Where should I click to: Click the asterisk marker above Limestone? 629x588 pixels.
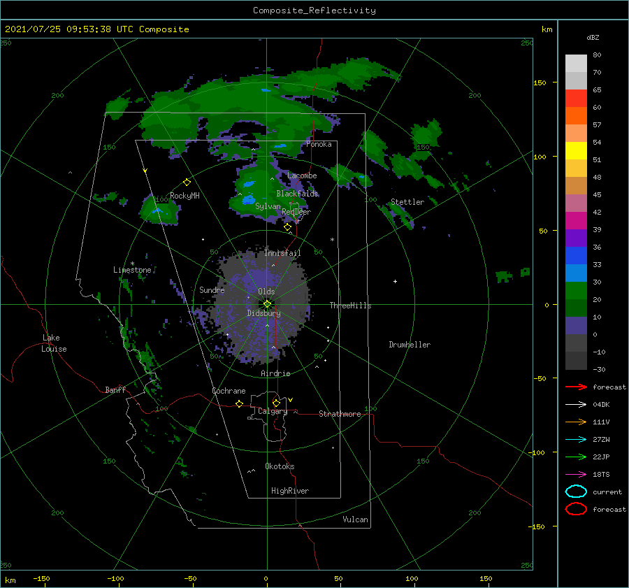coord(132,264)
